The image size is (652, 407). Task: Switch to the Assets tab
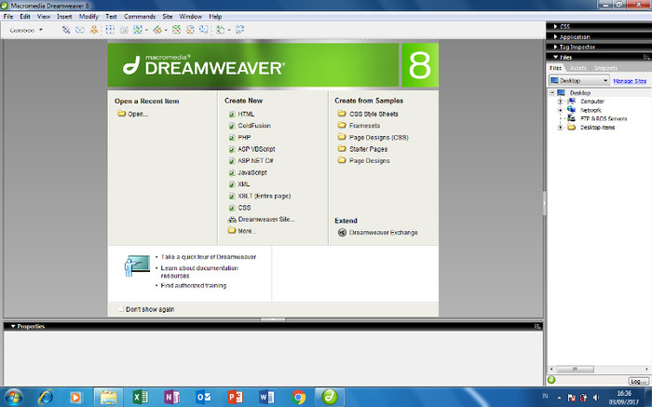click(578, 68)
